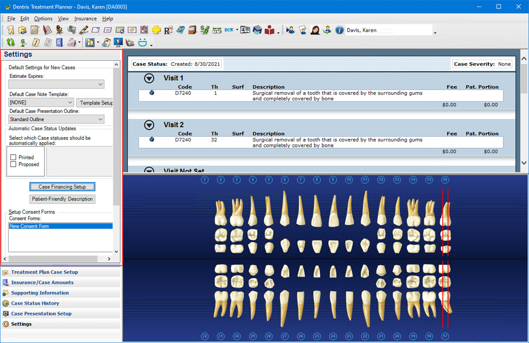The height and width of the screenshot is (343, 529).
Task: Collapse the Visit 2 section
Action: (149, 125)
